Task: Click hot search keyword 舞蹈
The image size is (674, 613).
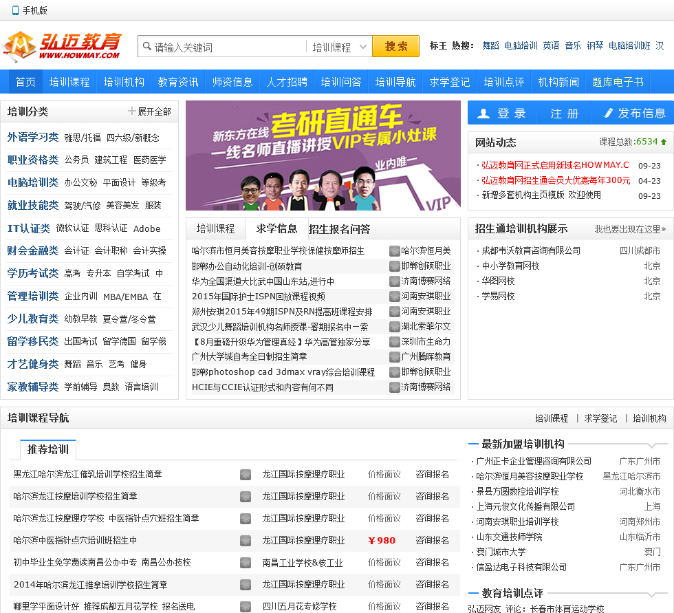Action: [x=490, y=45]
